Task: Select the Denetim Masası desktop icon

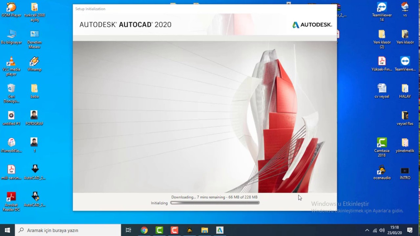Action: [34, 39]
